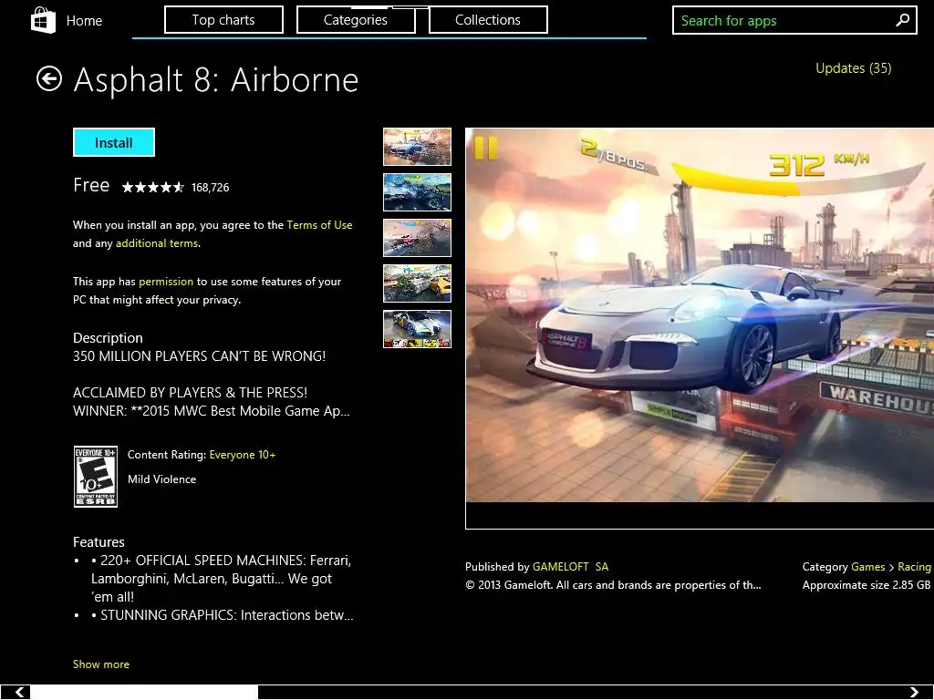The width and height of the screenshot is (934, 700).
Task: Go back using the circled arrow
Action: click(49, 78)
